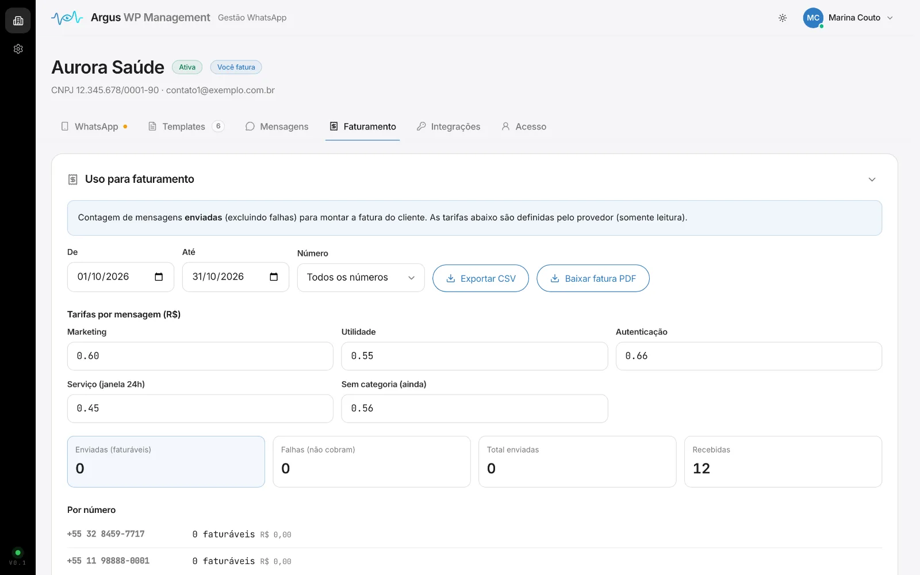This screenshot has width=920, height=575.
Task: Click the Sem categoria rate field 0.56
Action: coord(474,409)
